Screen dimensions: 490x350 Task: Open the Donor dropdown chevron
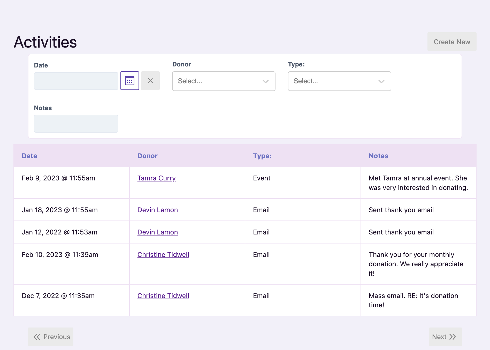pos(265,81)
